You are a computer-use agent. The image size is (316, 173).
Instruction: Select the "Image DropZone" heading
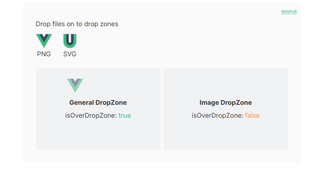point(225,103)
